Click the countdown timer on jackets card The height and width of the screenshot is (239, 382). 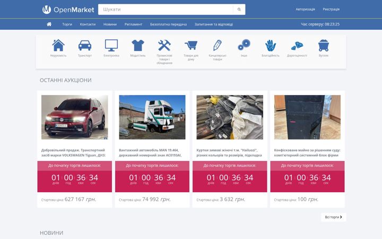[230, 179]
